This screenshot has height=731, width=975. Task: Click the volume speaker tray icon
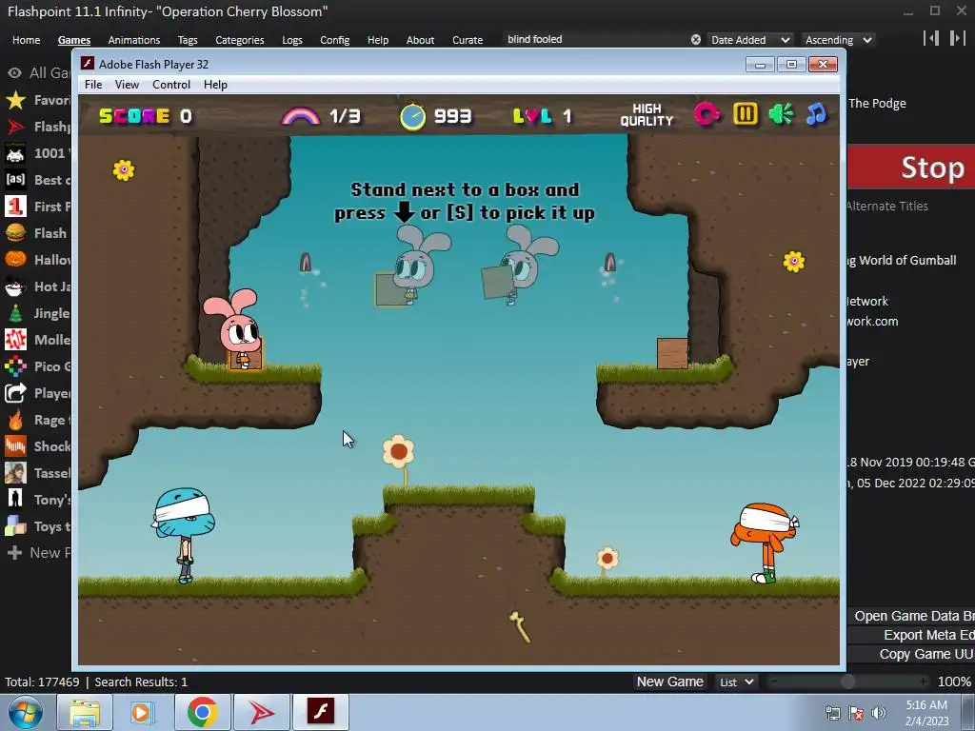tap(879, 712)
